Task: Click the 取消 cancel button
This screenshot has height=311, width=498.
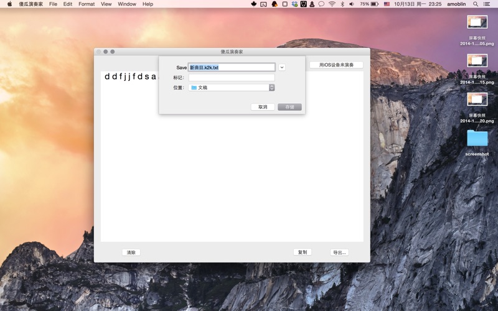Action: point(263,107)
